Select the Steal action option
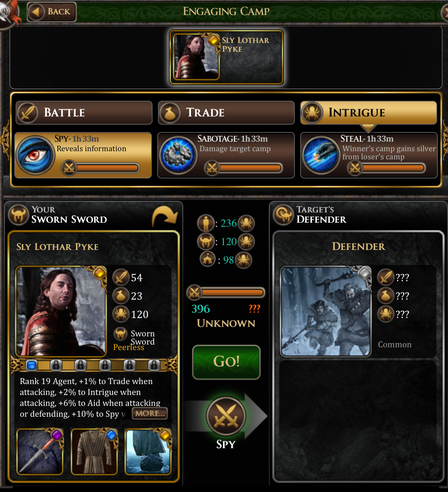Viewport: 448px width, 492px height. point(369,155)
